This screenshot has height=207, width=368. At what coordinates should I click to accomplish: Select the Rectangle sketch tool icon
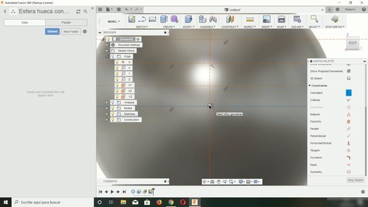(x=152, y=19)
